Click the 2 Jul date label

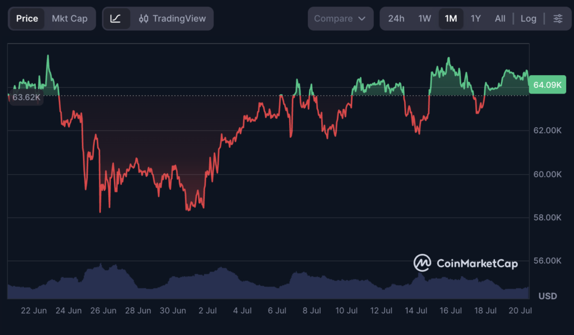[207, 310]
